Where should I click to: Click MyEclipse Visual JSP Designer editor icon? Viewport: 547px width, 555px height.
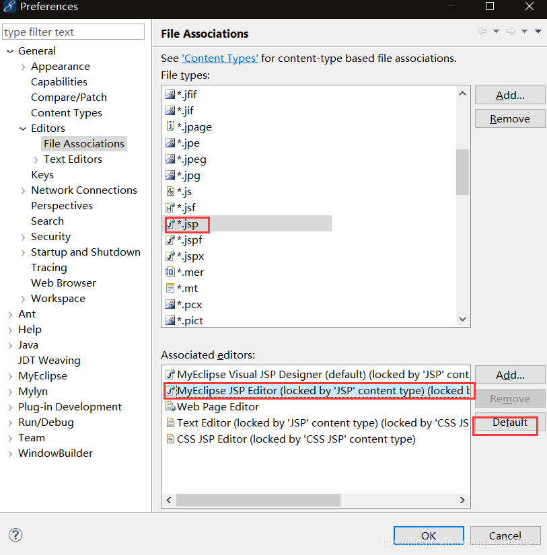click(x=170, y=375)
